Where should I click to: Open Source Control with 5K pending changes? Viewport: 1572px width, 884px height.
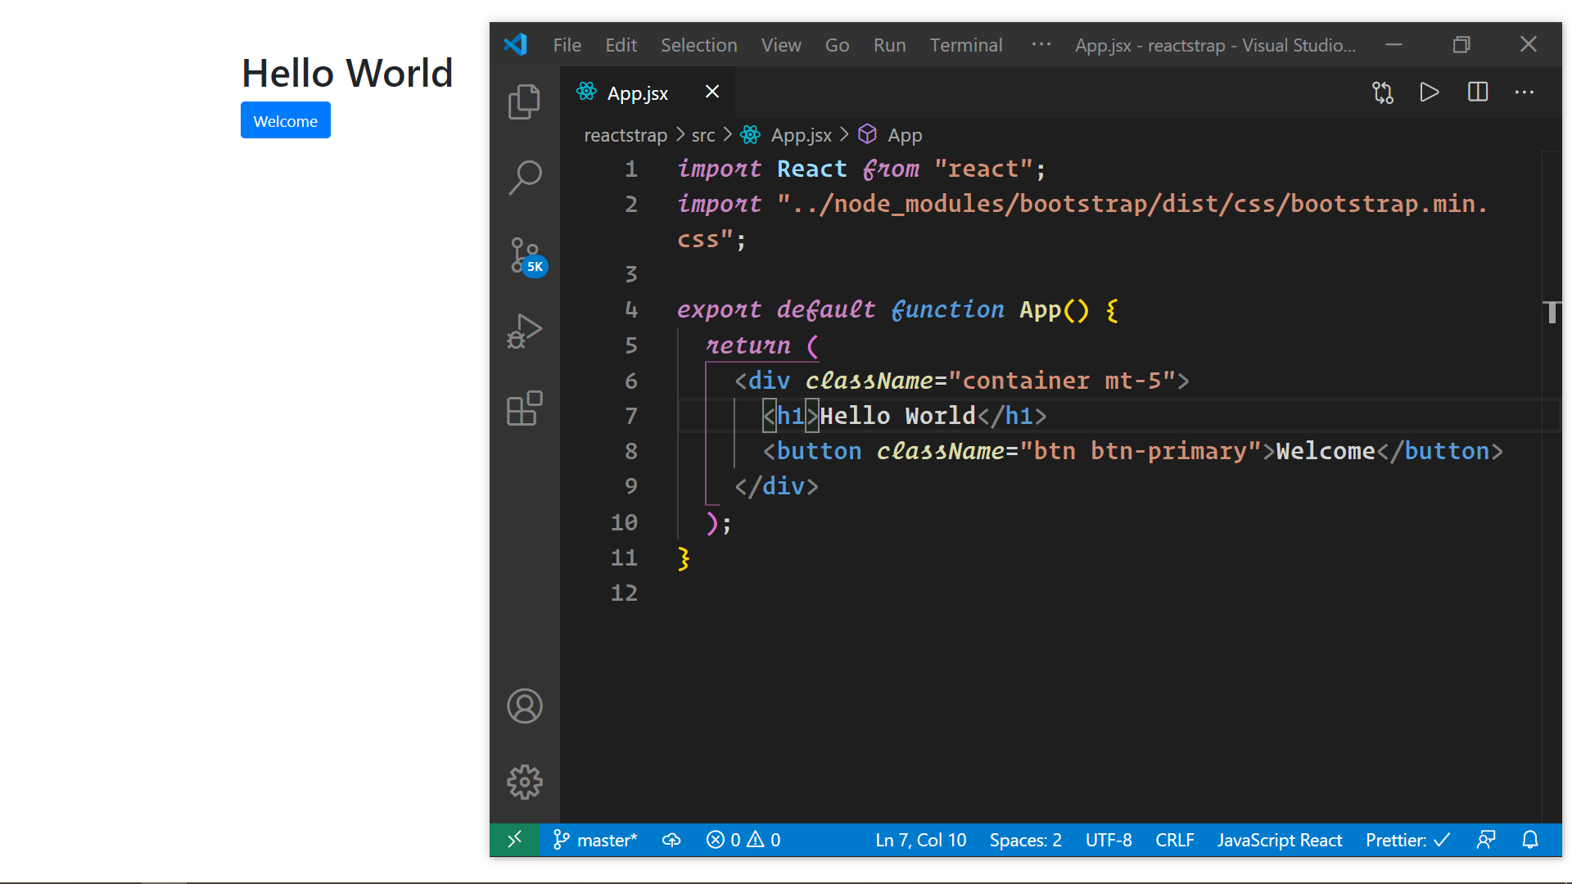(524, 255)
